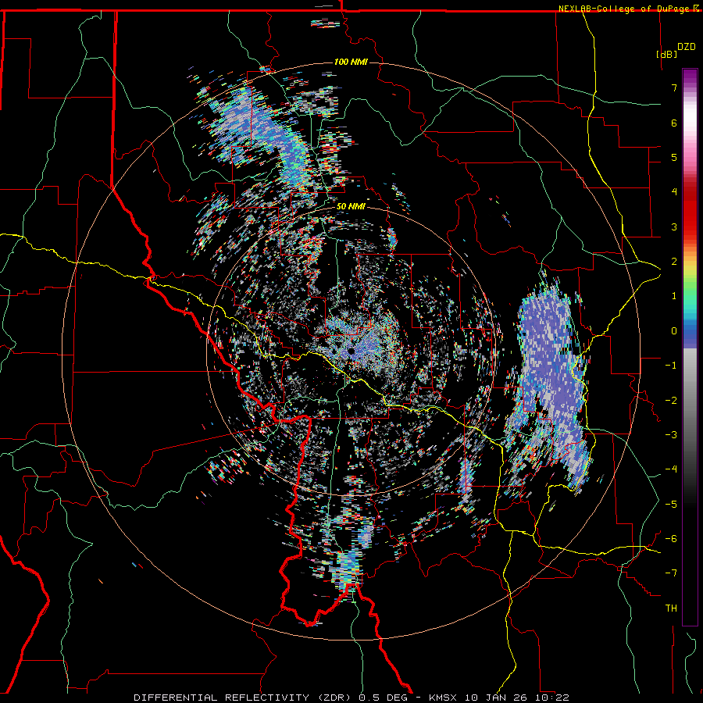Screen dimensions: 703x703
Task: Click the DZD product label above the scale
Action: pos(687,47)
